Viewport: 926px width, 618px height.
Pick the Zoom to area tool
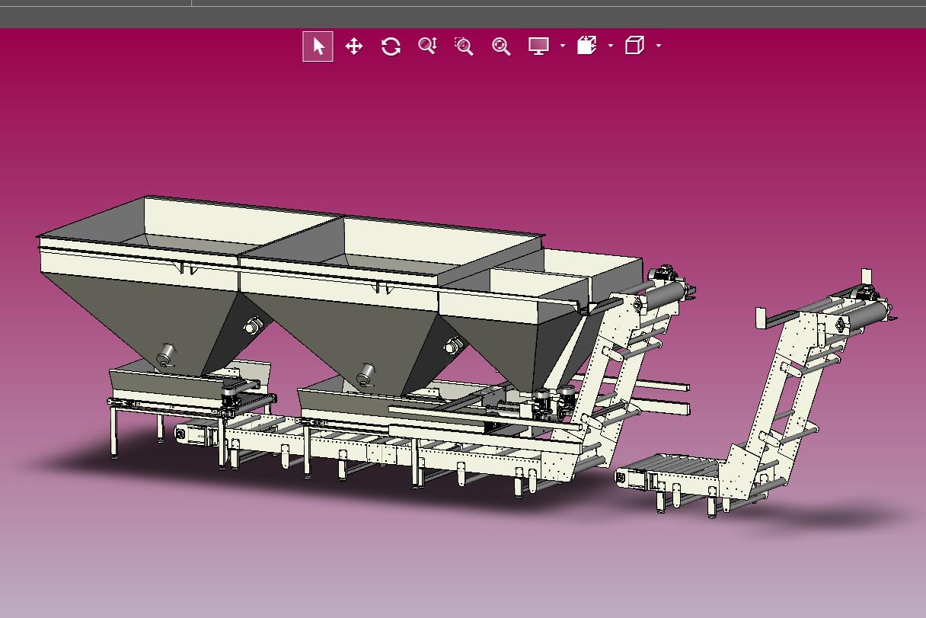[x=464, y=46]
